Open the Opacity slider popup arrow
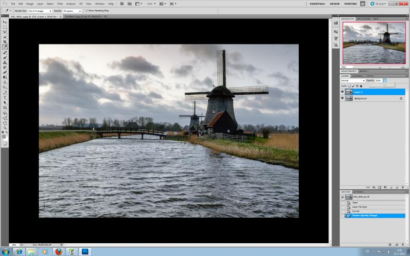The width and height of the screenshot is (410, 256). coord(385,80)
